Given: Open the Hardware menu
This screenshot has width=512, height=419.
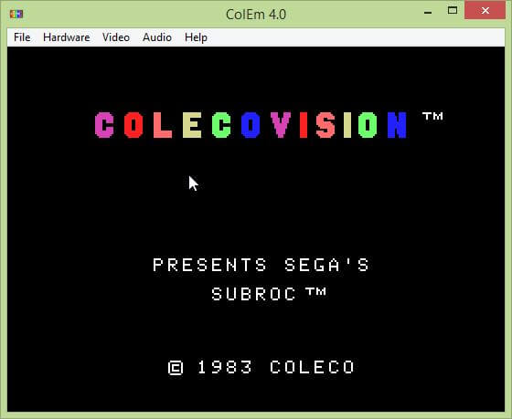Looking at the screenshot, I should (66, 37).
